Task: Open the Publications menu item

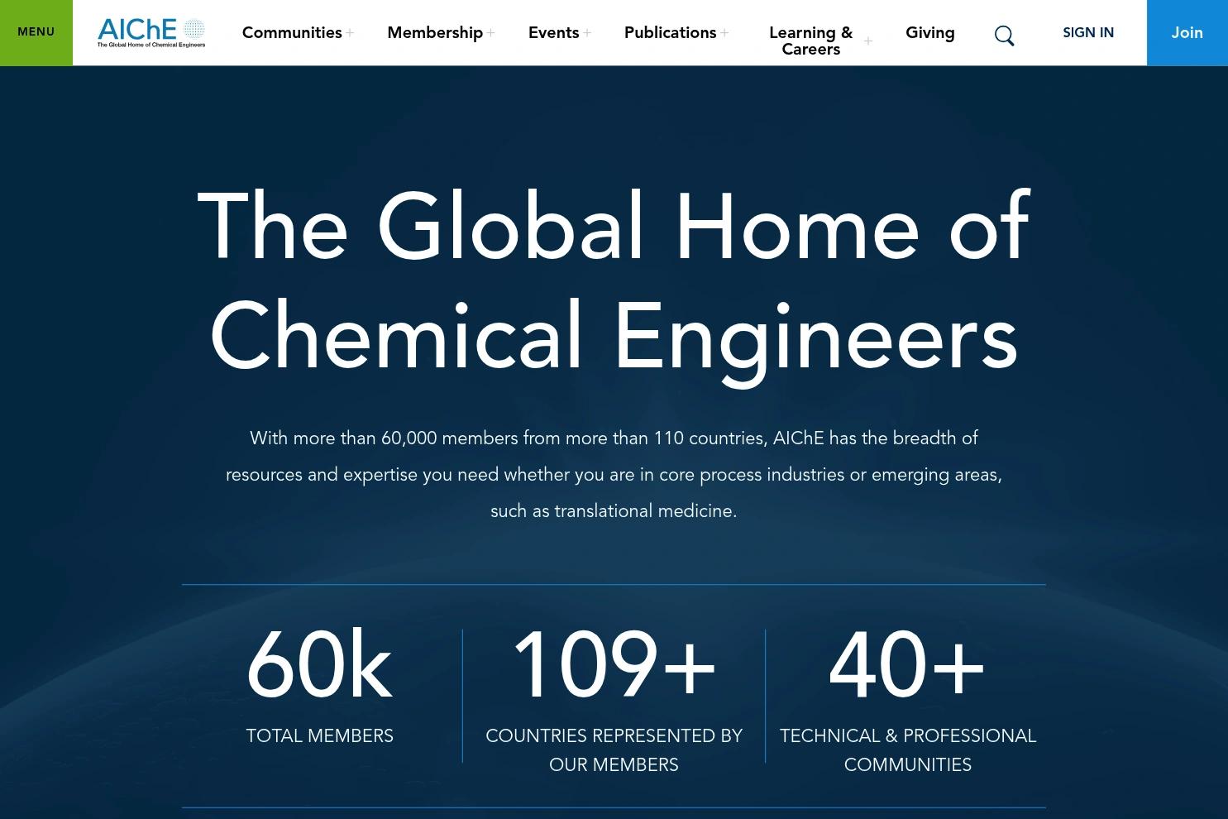Action: 670,32
